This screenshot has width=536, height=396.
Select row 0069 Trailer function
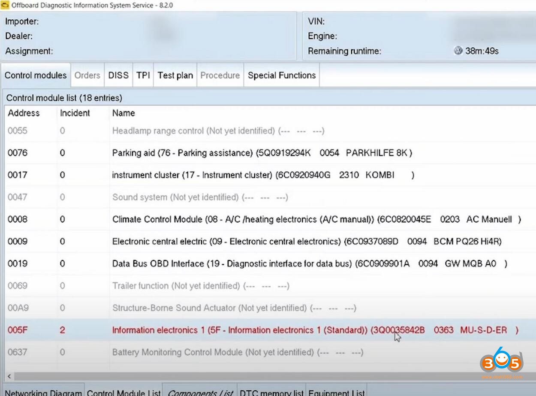(x=270, y=286)
